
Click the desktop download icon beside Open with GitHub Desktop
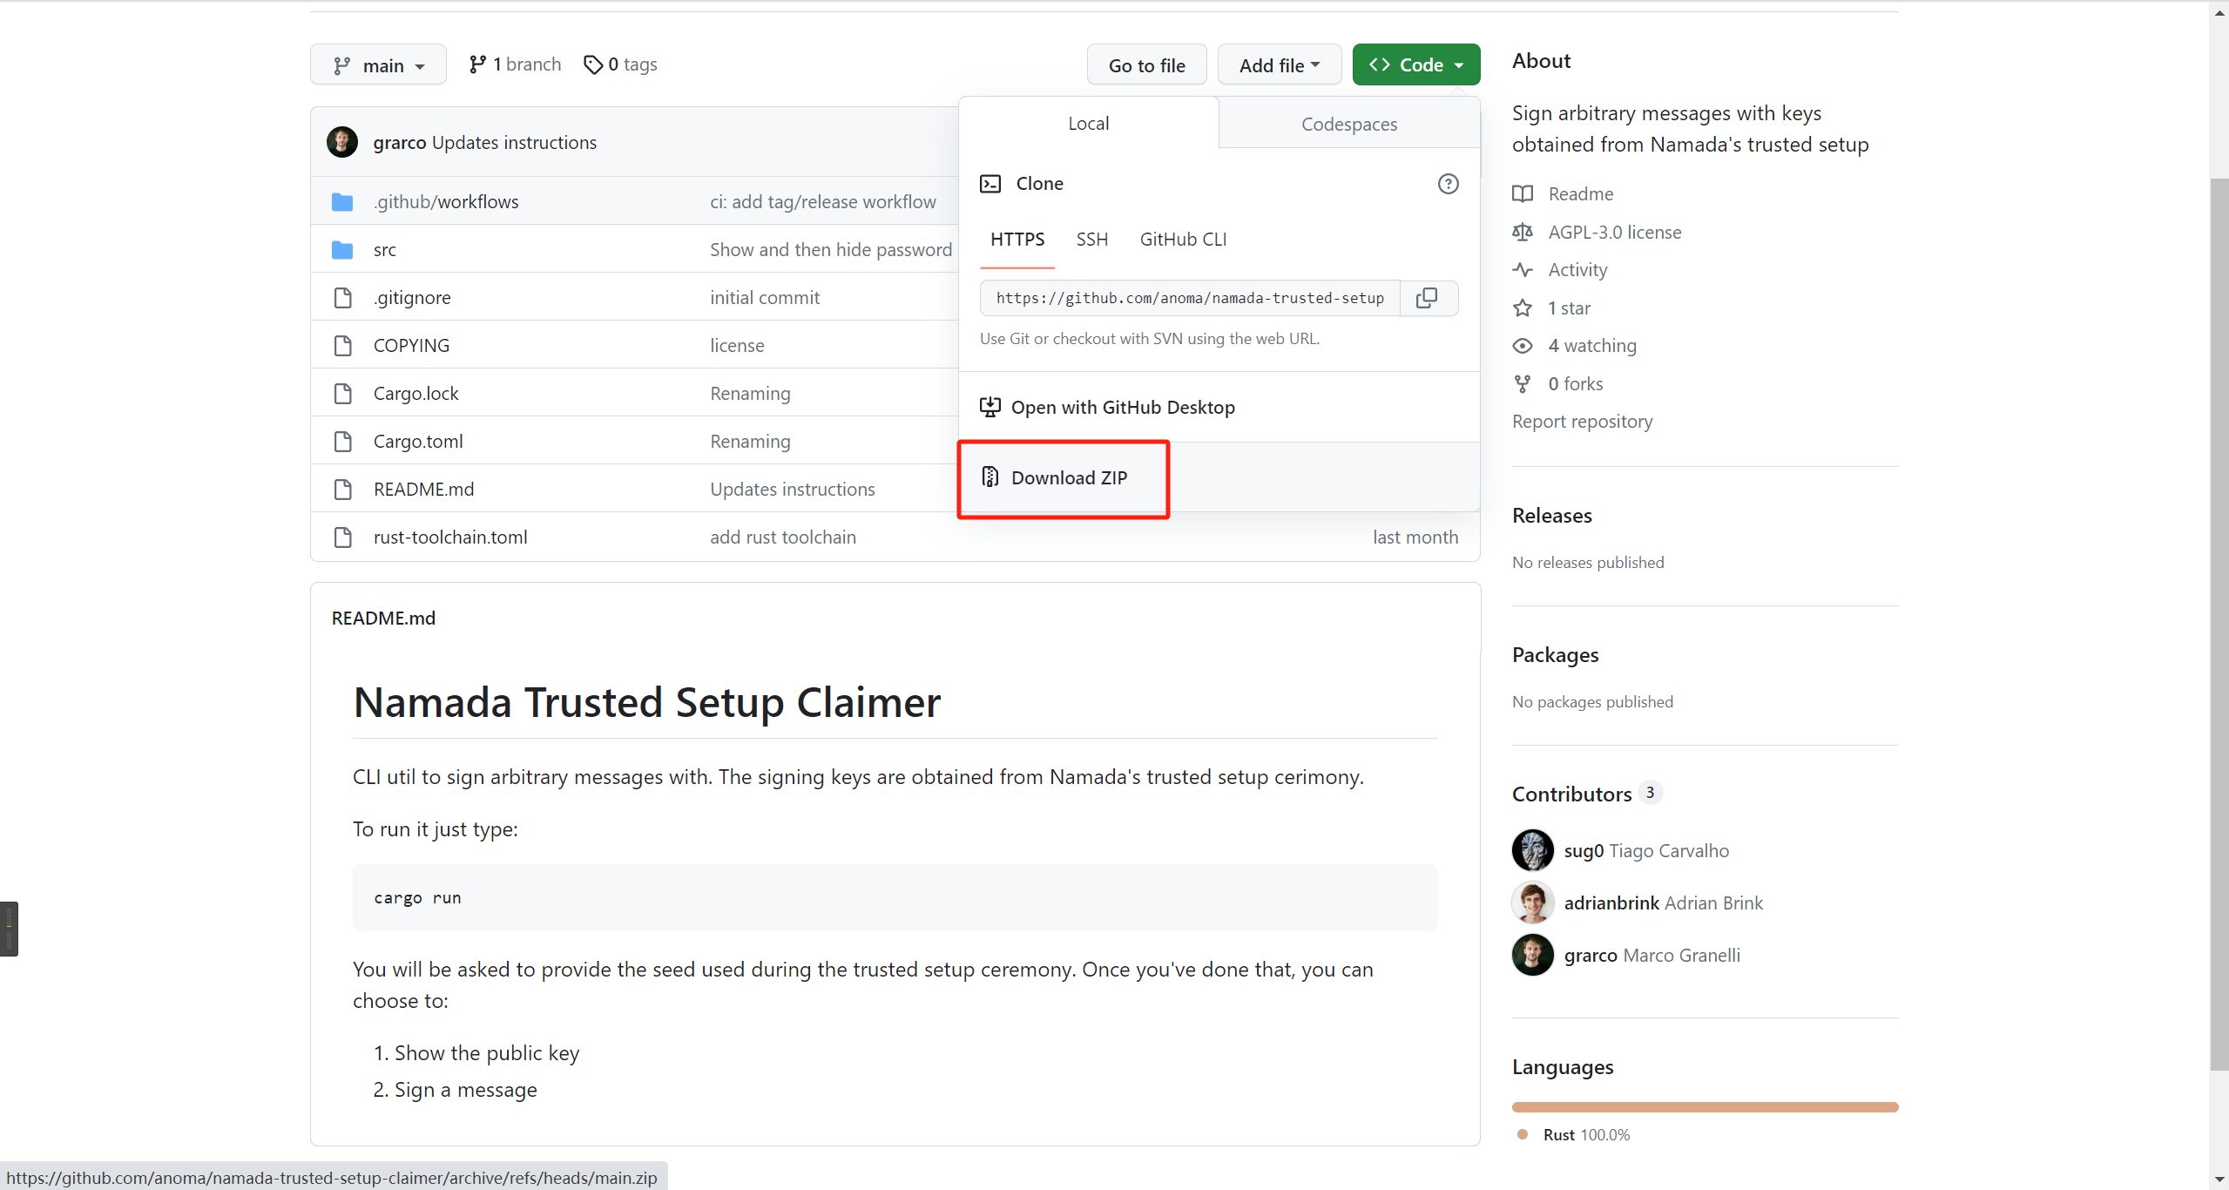tap(990, 407)
